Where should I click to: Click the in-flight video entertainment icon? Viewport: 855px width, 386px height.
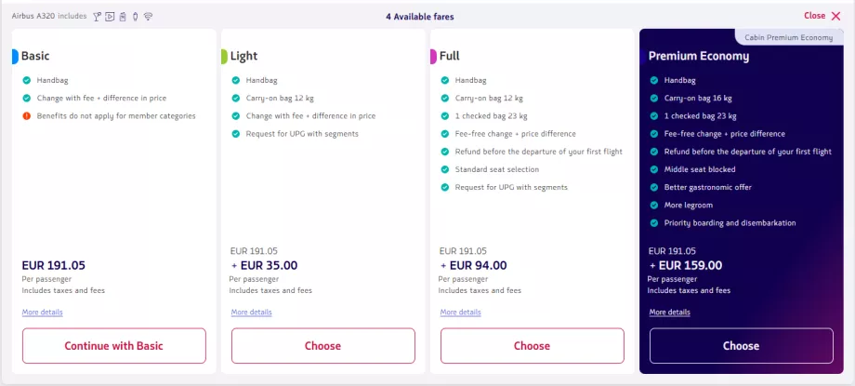pos(110,17)
